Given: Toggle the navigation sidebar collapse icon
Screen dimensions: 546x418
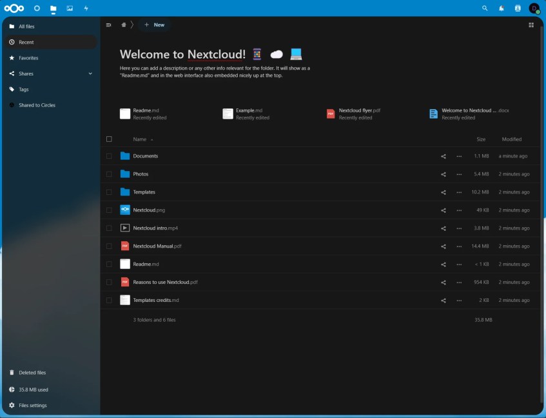Looking at the screenshot, I should pos(109,25).
